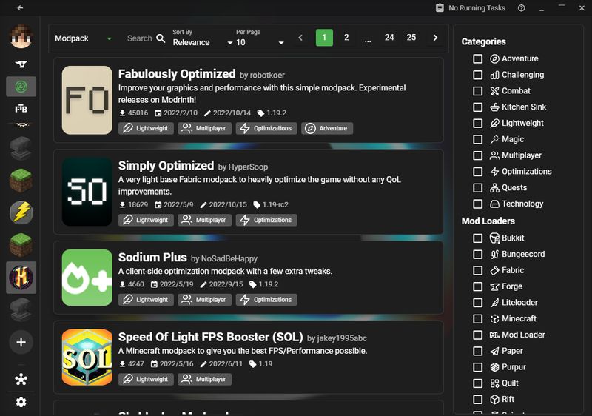Click the Simply Optimized SO logo

(x=87, y=192)
